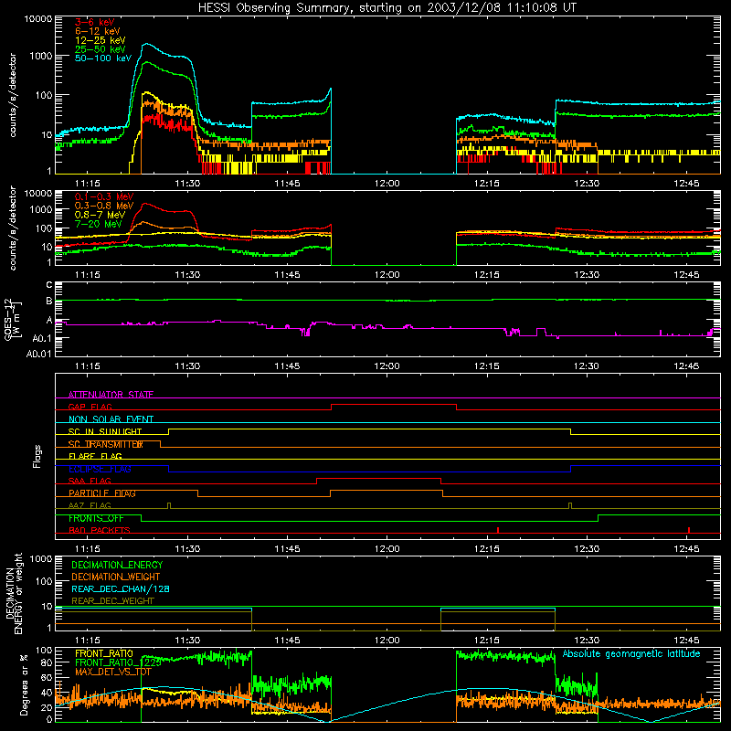Click the MAX_DET_VS_TOT legend label
Viewport: 731px width, 731px height.
coord(113,672)
